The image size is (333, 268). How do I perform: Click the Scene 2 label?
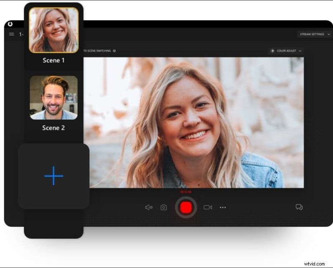click(x=53, y=128)
